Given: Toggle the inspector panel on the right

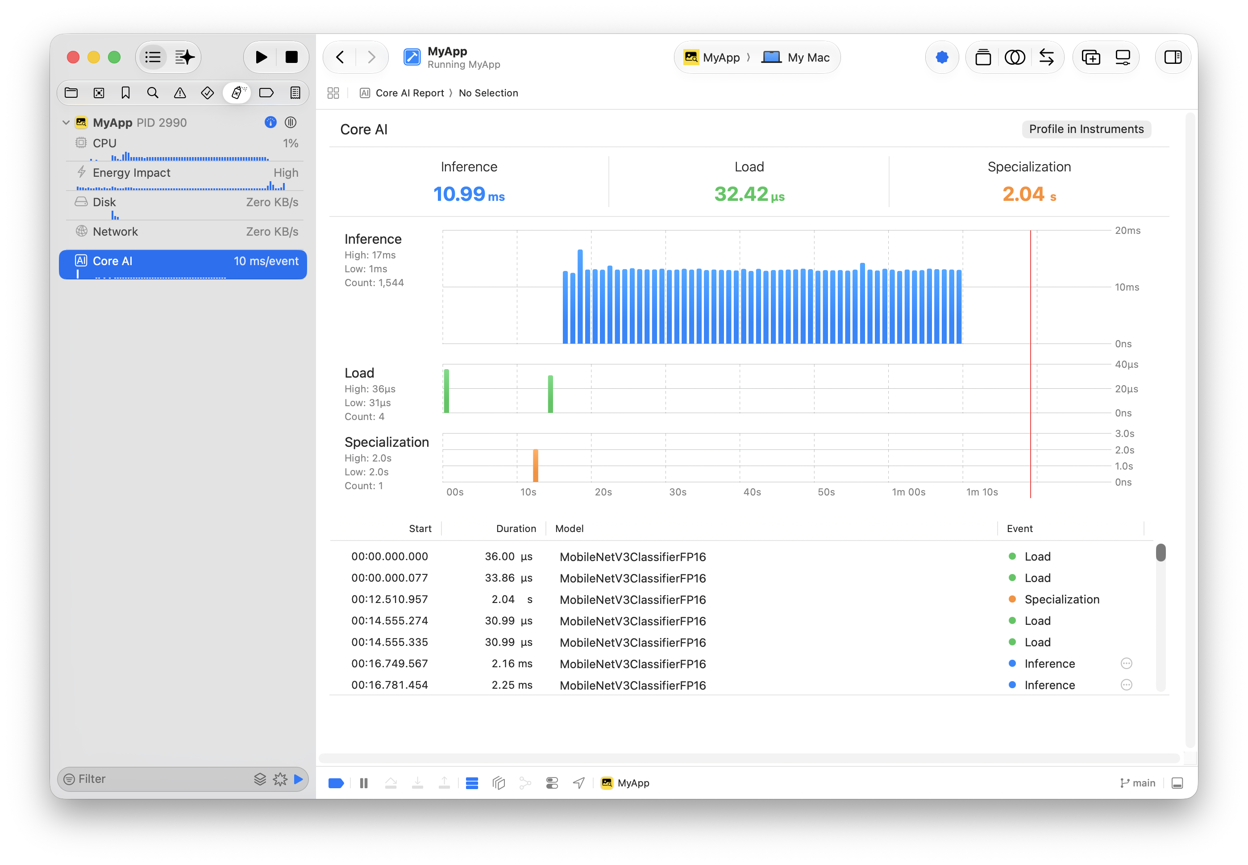Looking at the screenshot, I should (1173, 57).
